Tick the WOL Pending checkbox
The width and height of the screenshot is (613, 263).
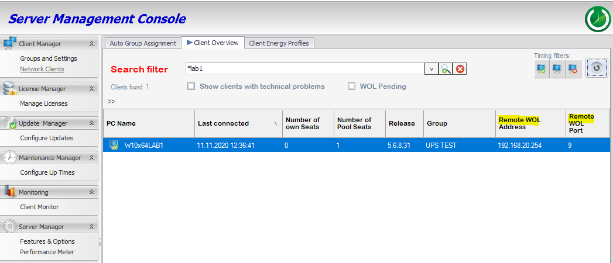(x=351, y=86)
